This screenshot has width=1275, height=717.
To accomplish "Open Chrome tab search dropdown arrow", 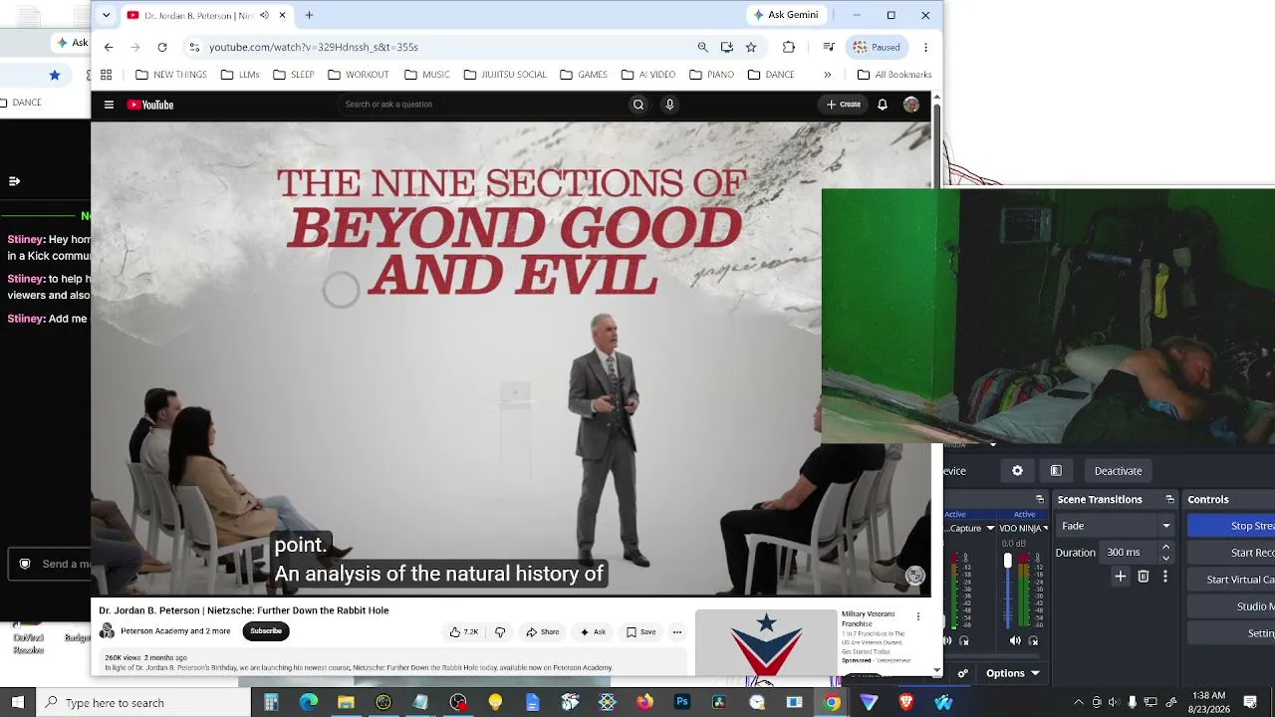I will click(106, 15).
